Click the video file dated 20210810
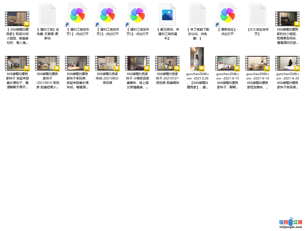 tap(47, 63)
